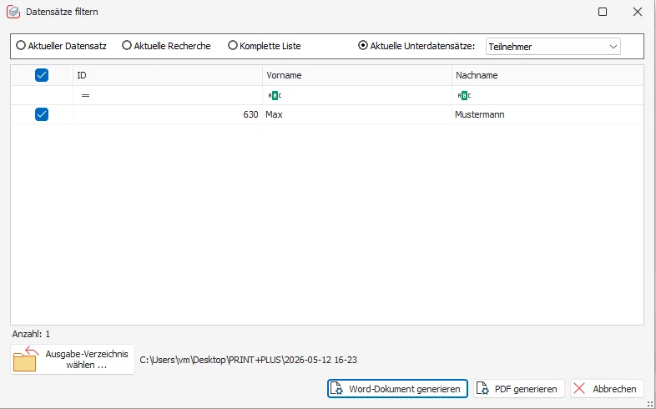
Task: Select the Aktuelle Recherche radio button
Action: [x=126, y=45]
